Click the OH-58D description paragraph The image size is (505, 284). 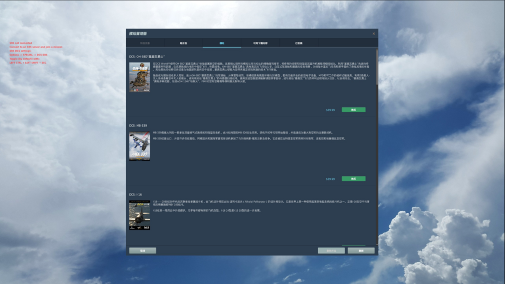click(x=261, y=73)
